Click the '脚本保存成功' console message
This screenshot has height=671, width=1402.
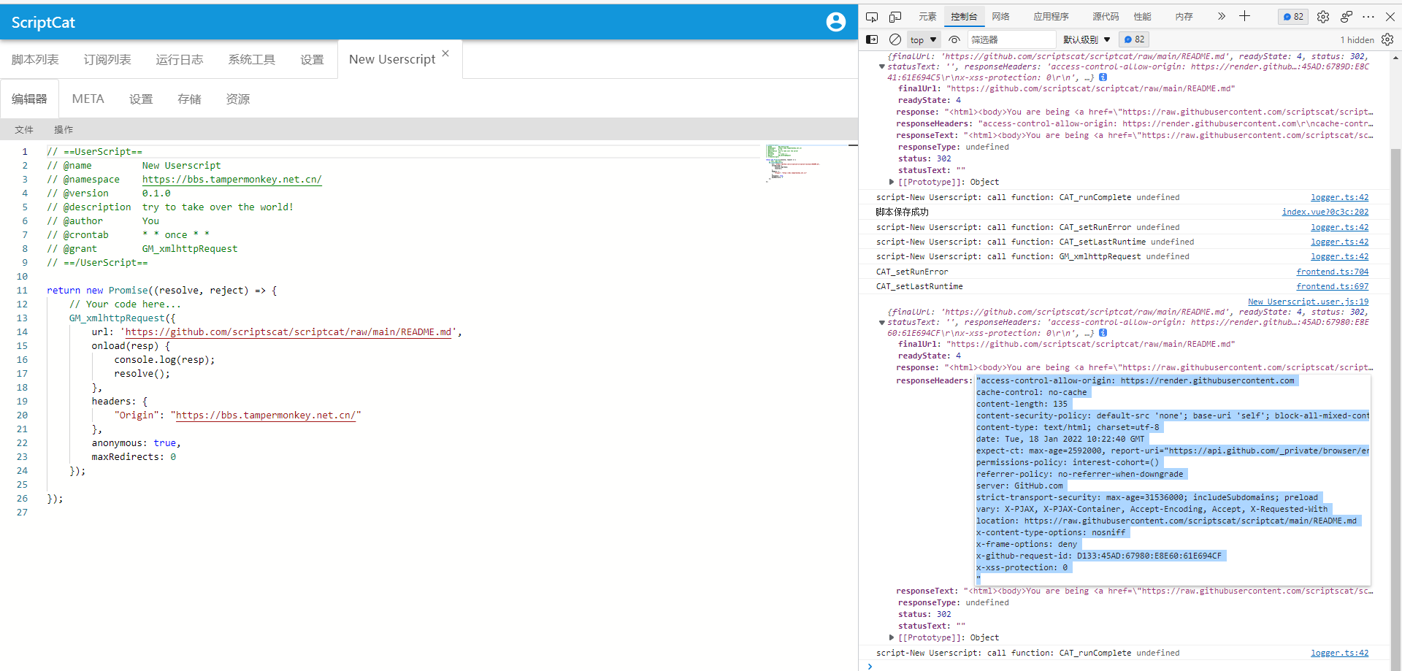(x=903, y=212)
